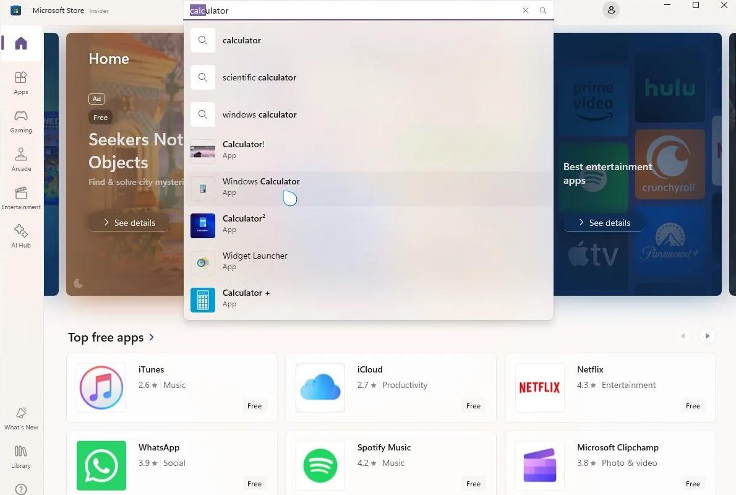The image size is (736, 495).
Task: Open the Home sidebar icon
Action: point(21,43)
